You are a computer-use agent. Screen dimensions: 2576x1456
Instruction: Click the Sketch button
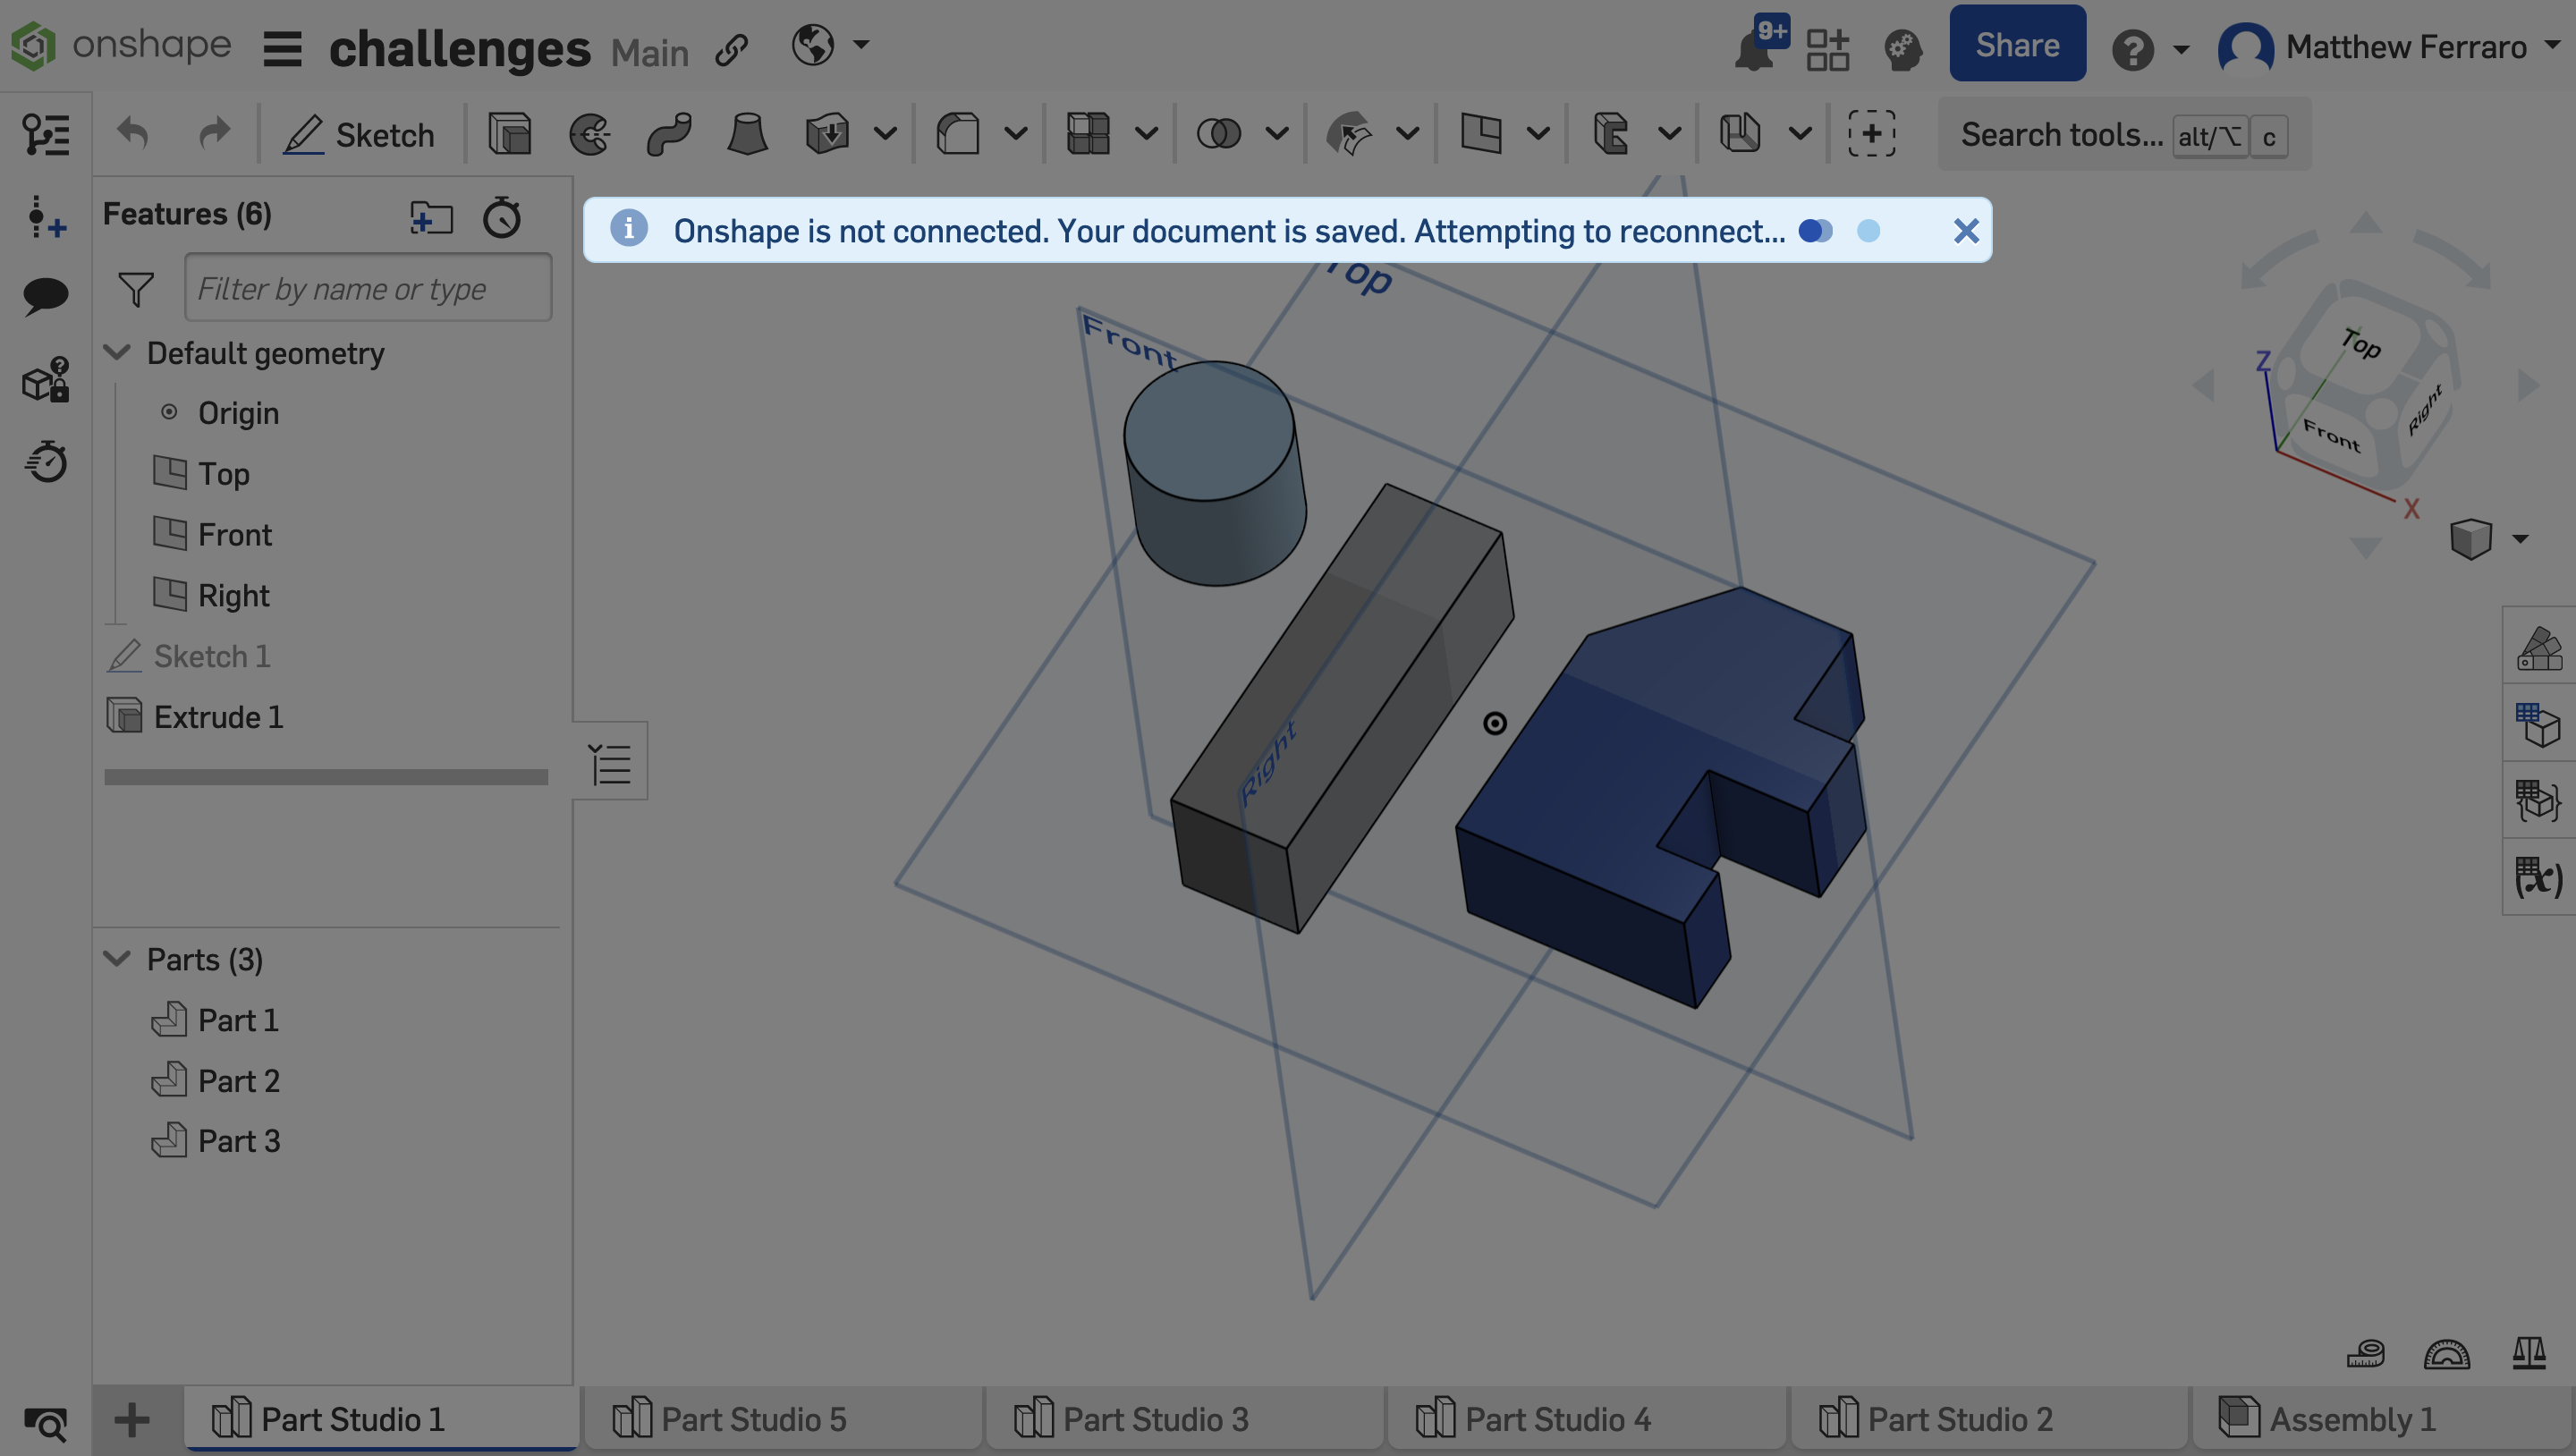pos(359,135)
